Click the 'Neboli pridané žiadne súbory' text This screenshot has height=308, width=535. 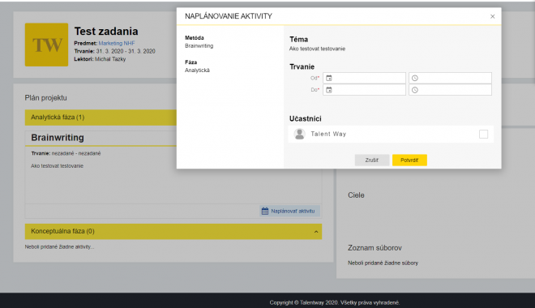tap(383, 263)
